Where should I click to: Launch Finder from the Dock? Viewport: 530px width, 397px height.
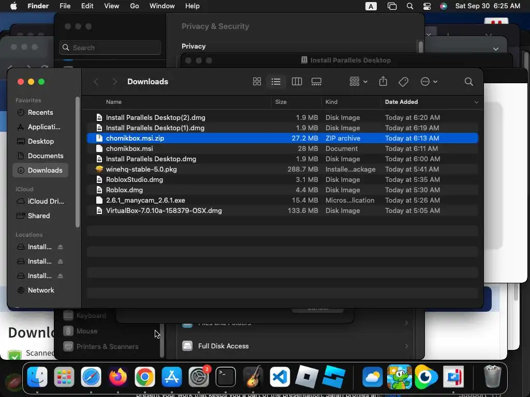coord(37,377)
